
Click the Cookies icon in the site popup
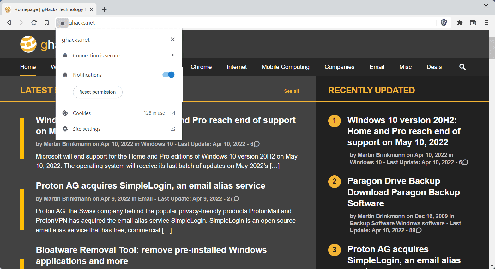click(65, 113)
